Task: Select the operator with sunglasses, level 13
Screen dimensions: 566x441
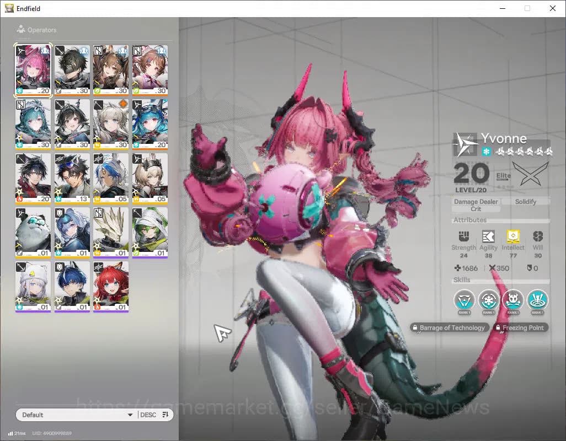Action: 72,179
